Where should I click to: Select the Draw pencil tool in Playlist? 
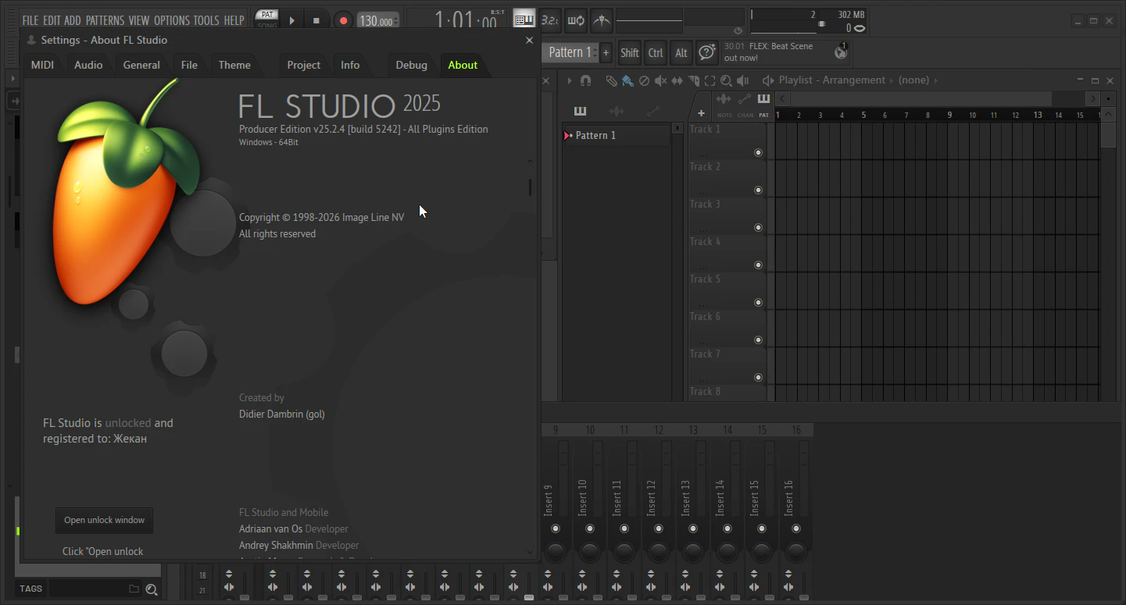[x=611, y=80]
